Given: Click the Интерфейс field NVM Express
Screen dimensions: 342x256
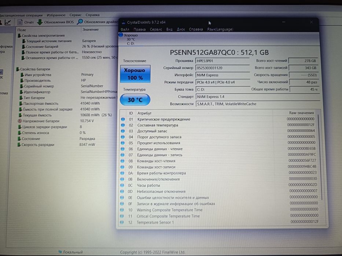Looking at the screenshot, I should click(x=223, y=75).
